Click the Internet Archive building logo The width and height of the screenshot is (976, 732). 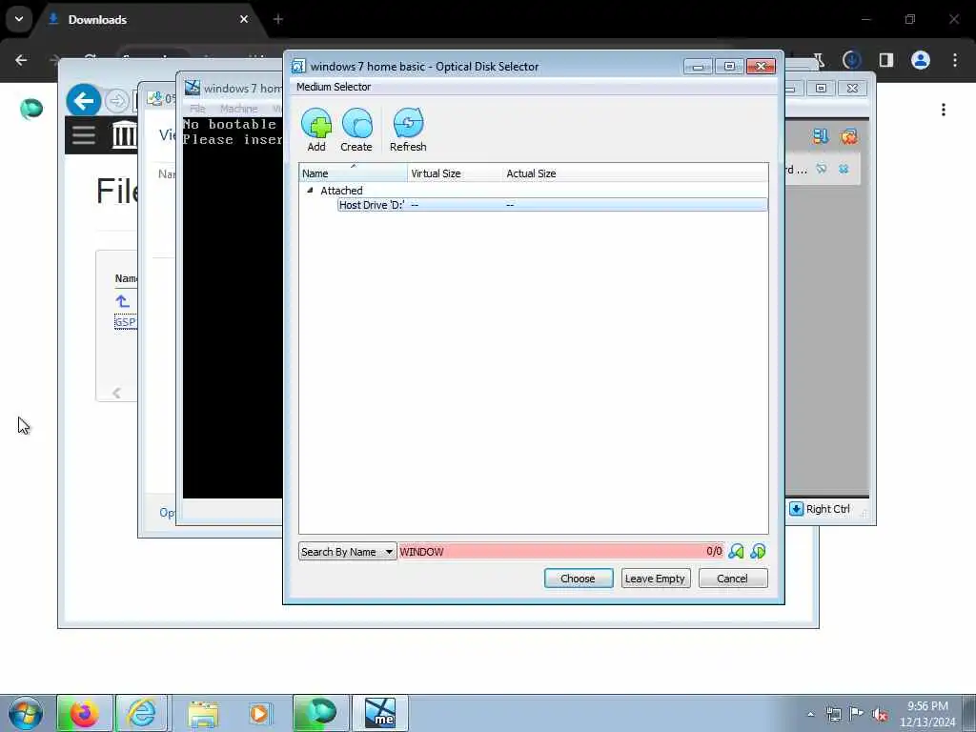(x=124, y=134)
